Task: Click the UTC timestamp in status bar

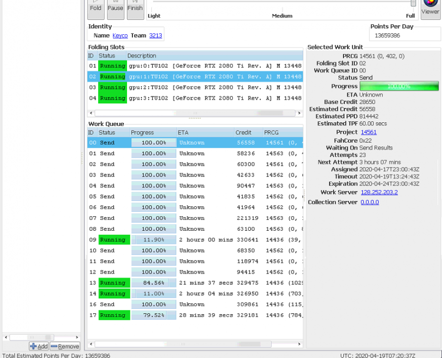Action: click(378, 356)
